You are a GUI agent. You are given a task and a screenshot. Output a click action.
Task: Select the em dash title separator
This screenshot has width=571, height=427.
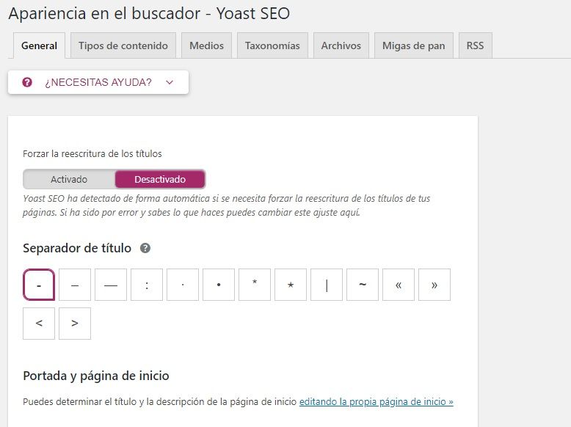pyautogui.click(x=111, y=285)
